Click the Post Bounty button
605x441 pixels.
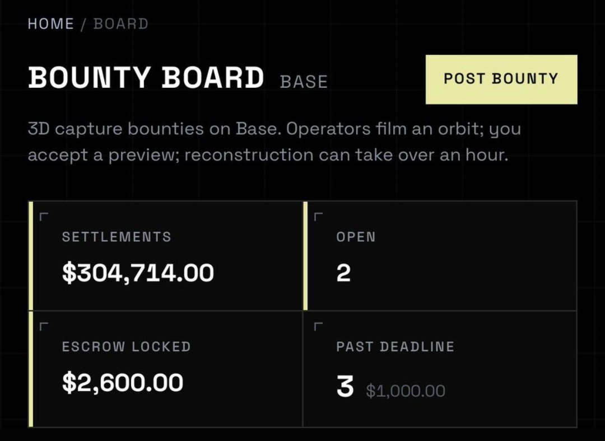(501, 79)
